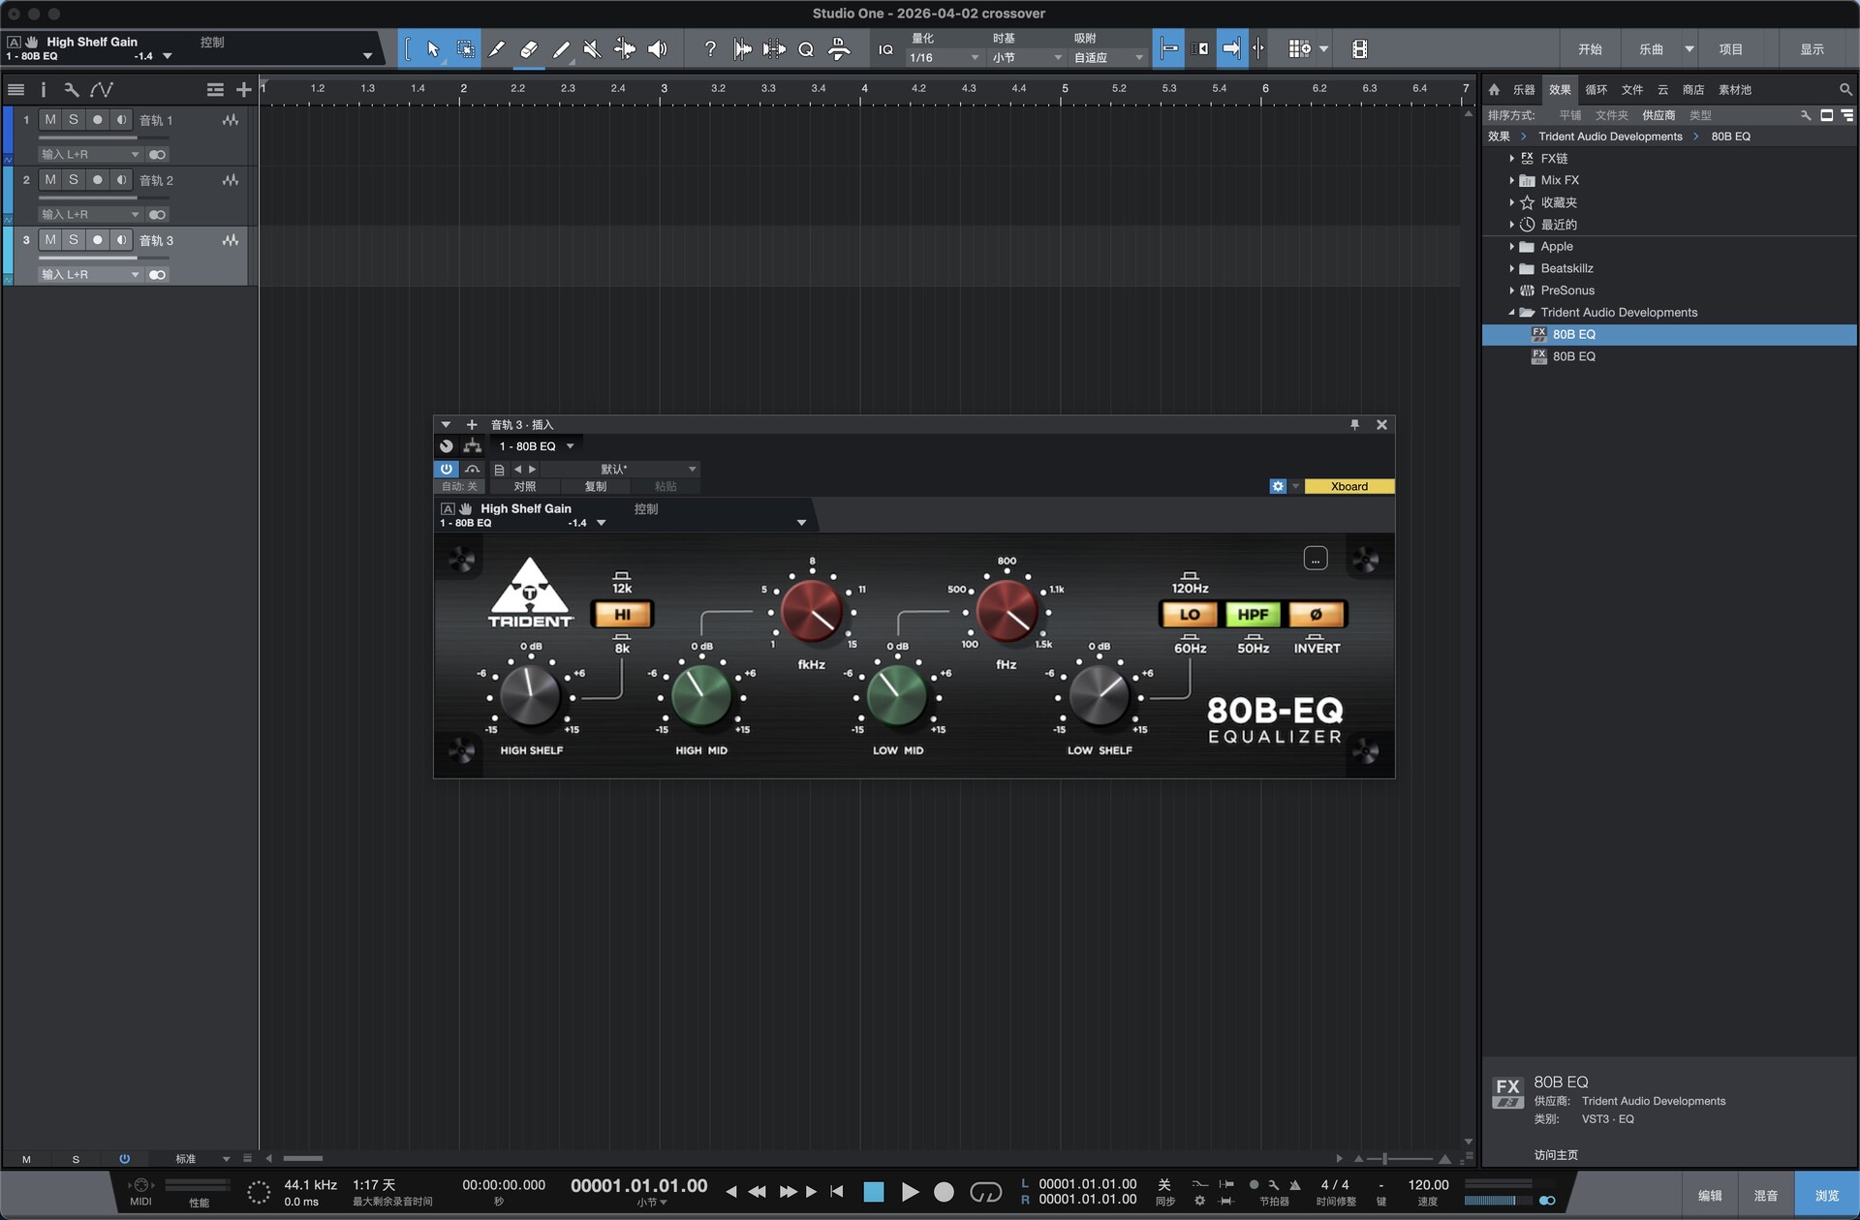Viewport: 1860px width, 1220px height.
Task: Open 音轨 3 input 输入 L+R dropdown
Action: (90, 275)
